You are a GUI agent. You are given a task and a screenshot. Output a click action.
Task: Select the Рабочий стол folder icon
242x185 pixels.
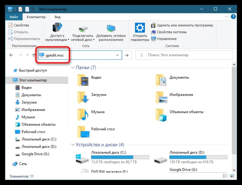83,132
